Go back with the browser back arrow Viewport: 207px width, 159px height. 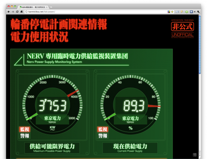pos(9,12)
